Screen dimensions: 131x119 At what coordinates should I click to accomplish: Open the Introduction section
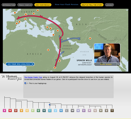coord(9,5)
